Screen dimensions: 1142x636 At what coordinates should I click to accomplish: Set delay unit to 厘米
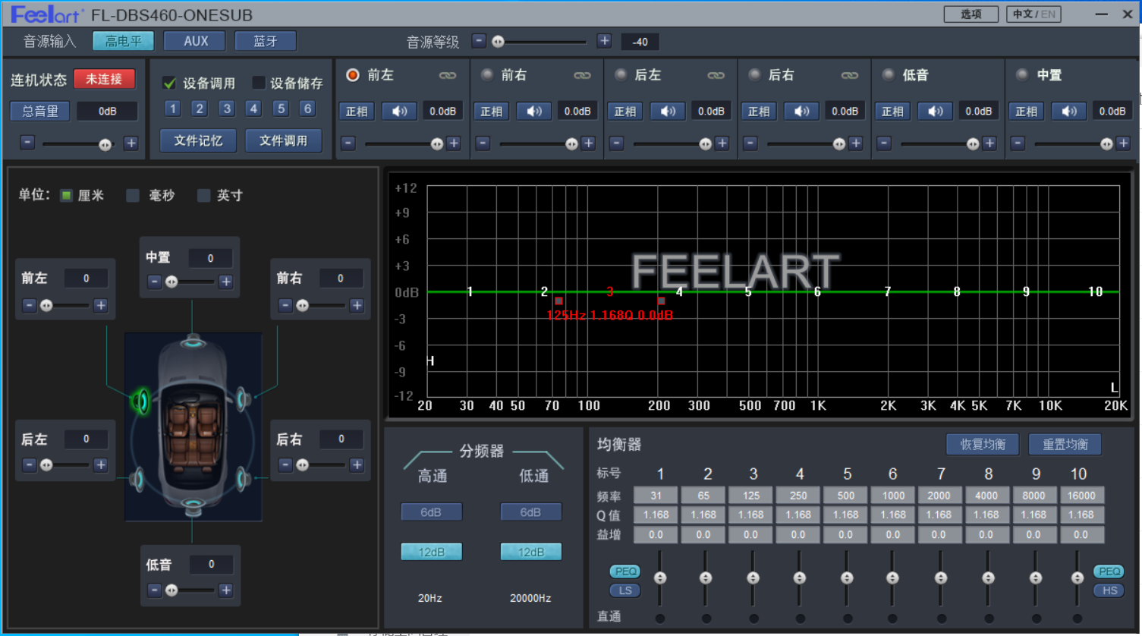66,196
